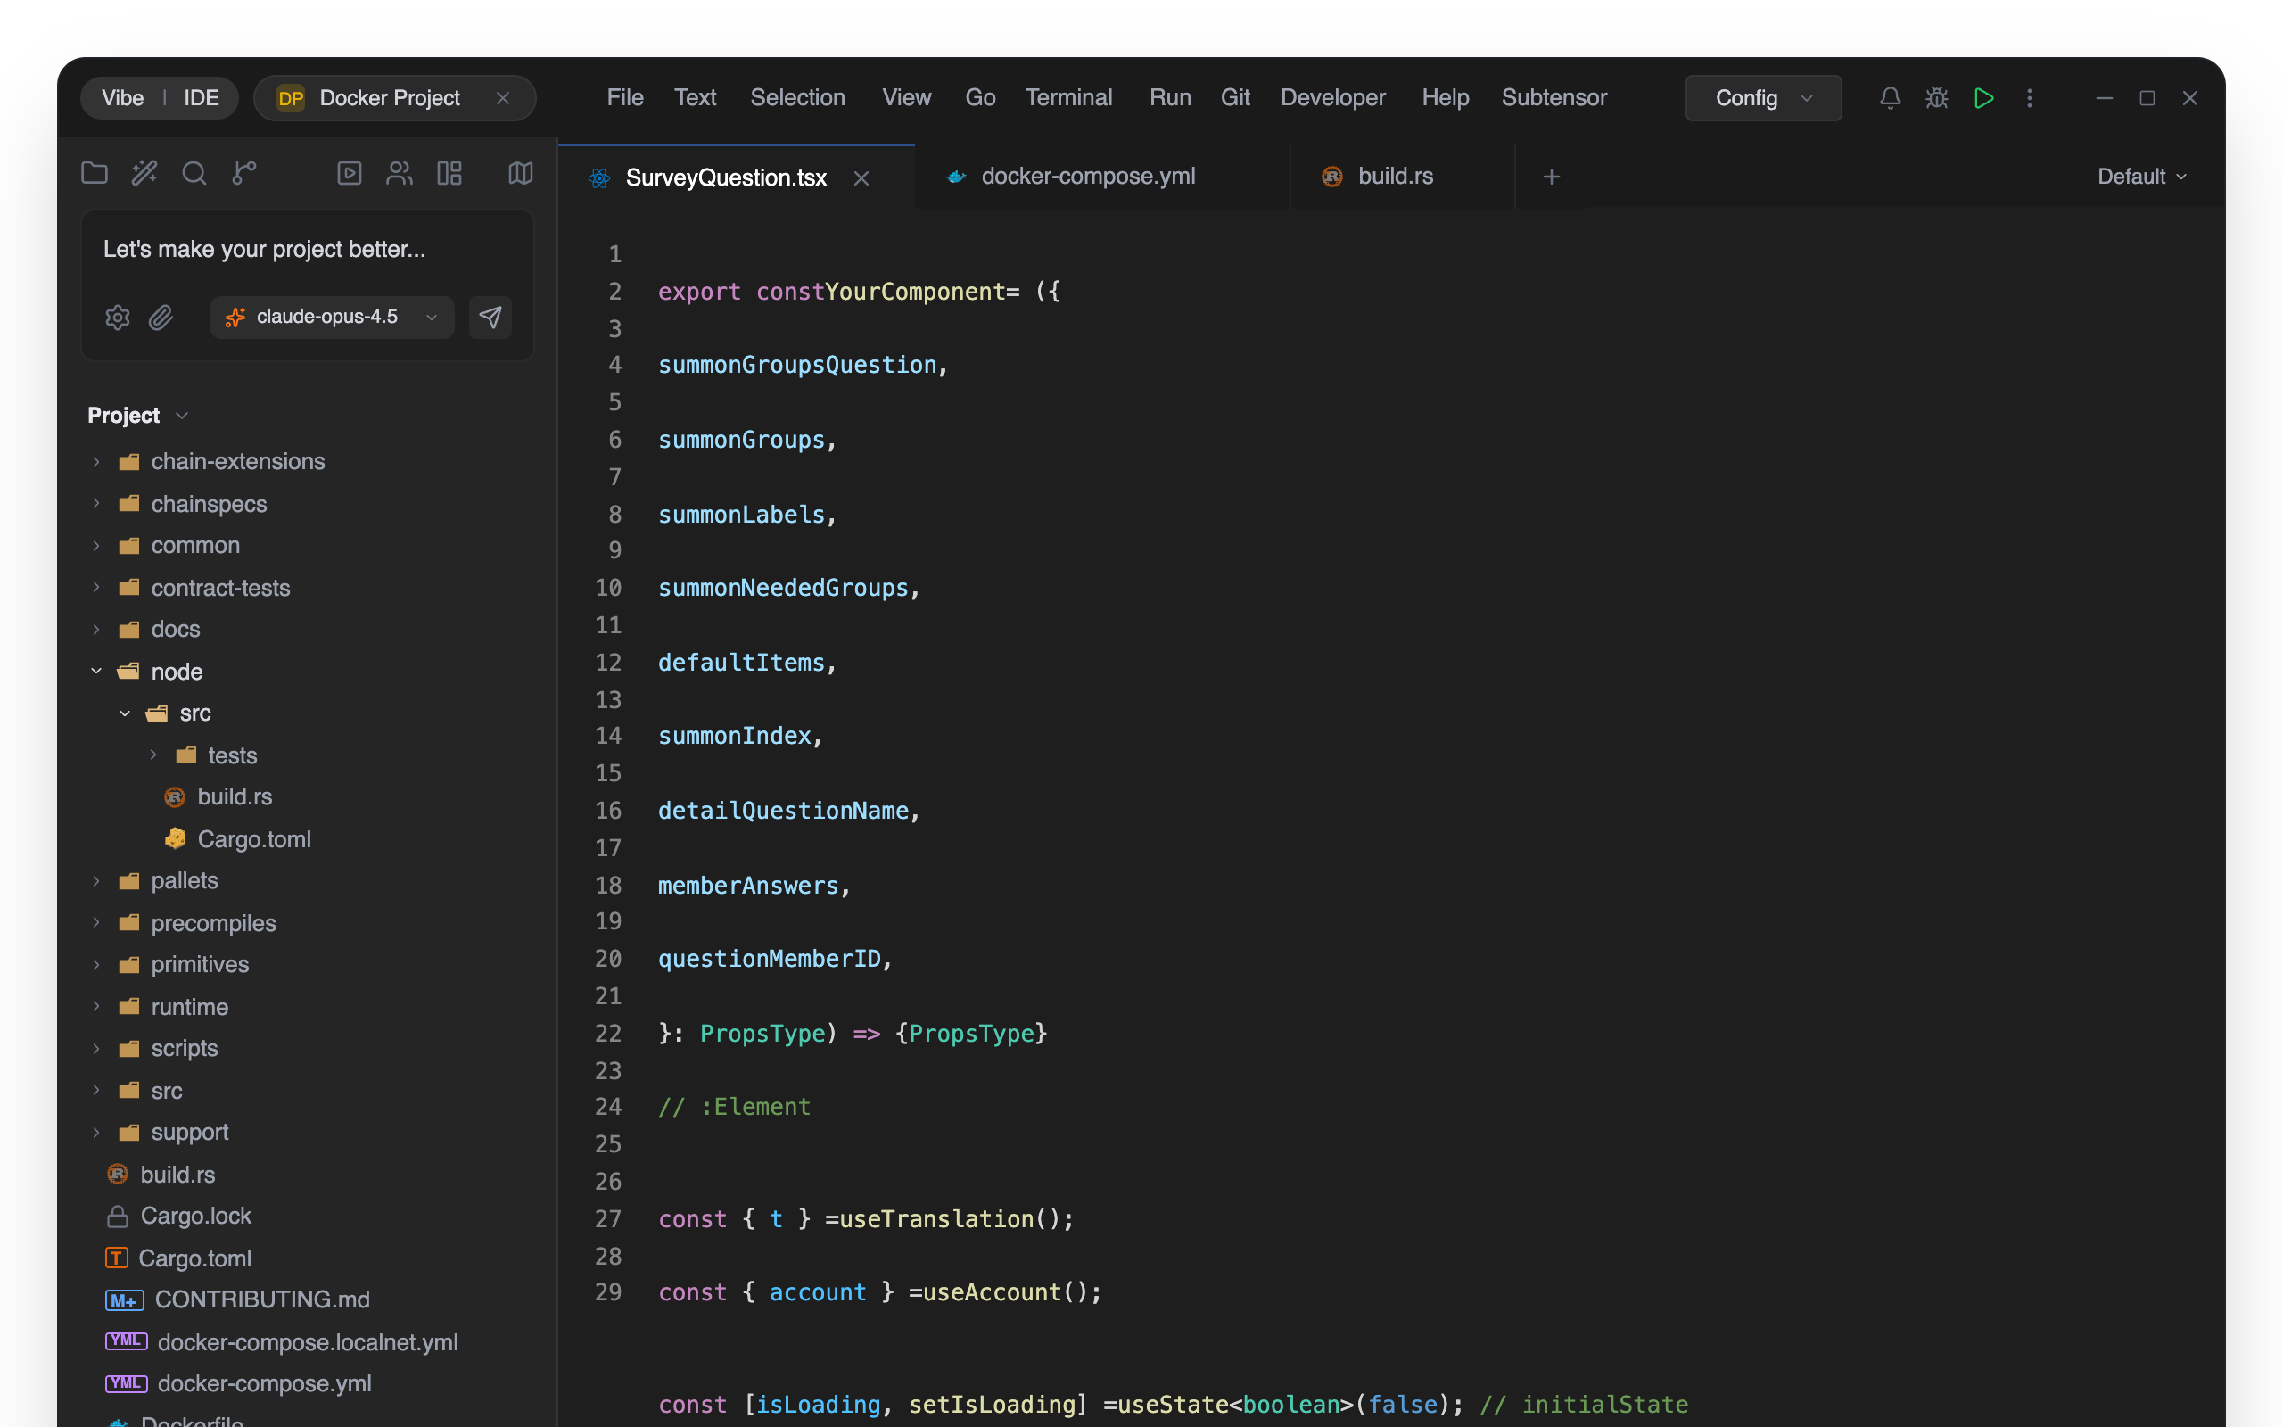Collapse the node folder

[x=96, y=671]
